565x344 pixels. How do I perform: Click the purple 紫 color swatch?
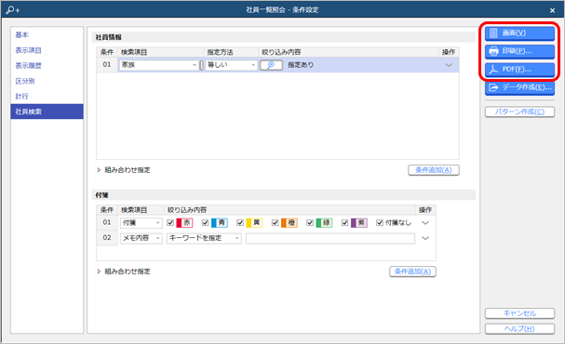[x=359, y=223]
